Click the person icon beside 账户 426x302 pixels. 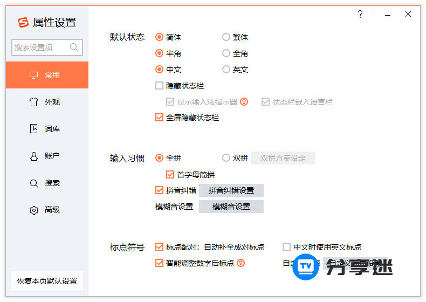click(x=33, y=156)
